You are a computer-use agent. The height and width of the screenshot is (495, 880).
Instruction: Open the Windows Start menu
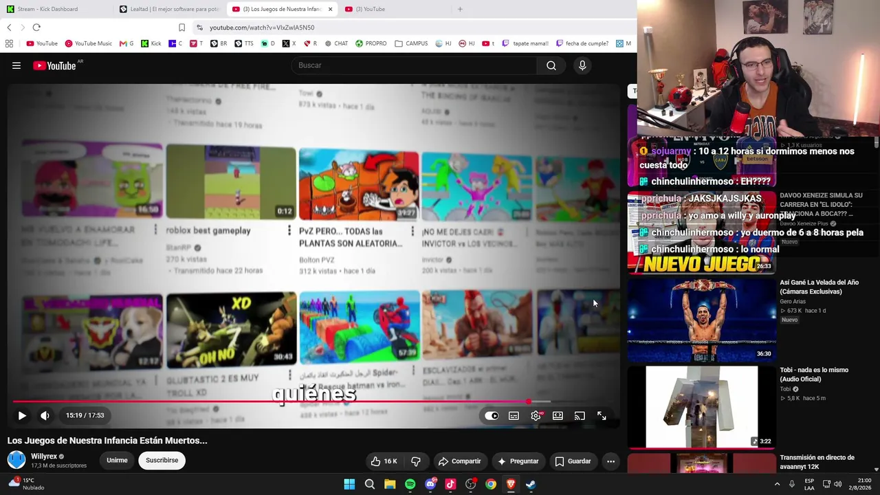coord(349,484)
